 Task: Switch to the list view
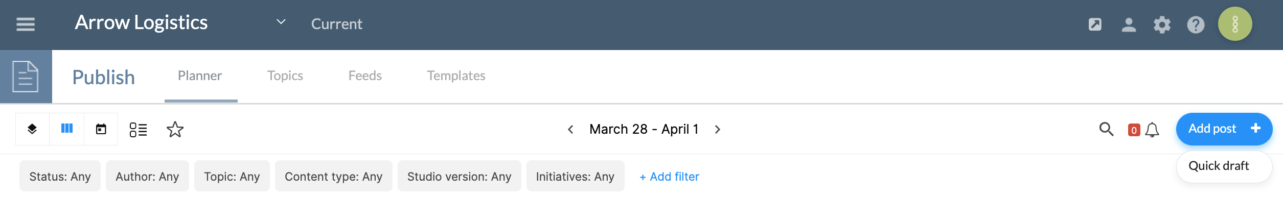tap(138, 130)
